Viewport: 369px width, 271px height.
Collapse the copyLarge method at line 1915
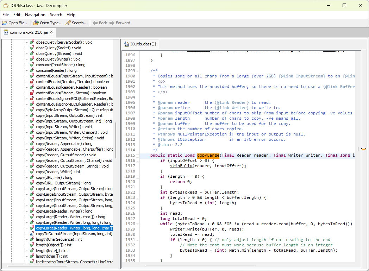138,156
